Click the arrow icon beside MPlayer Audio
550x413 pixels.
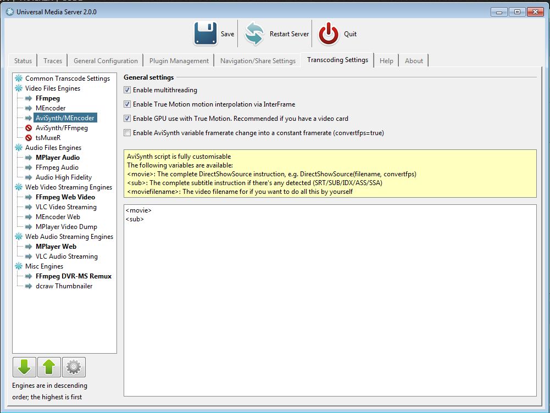tap(29, 158)
